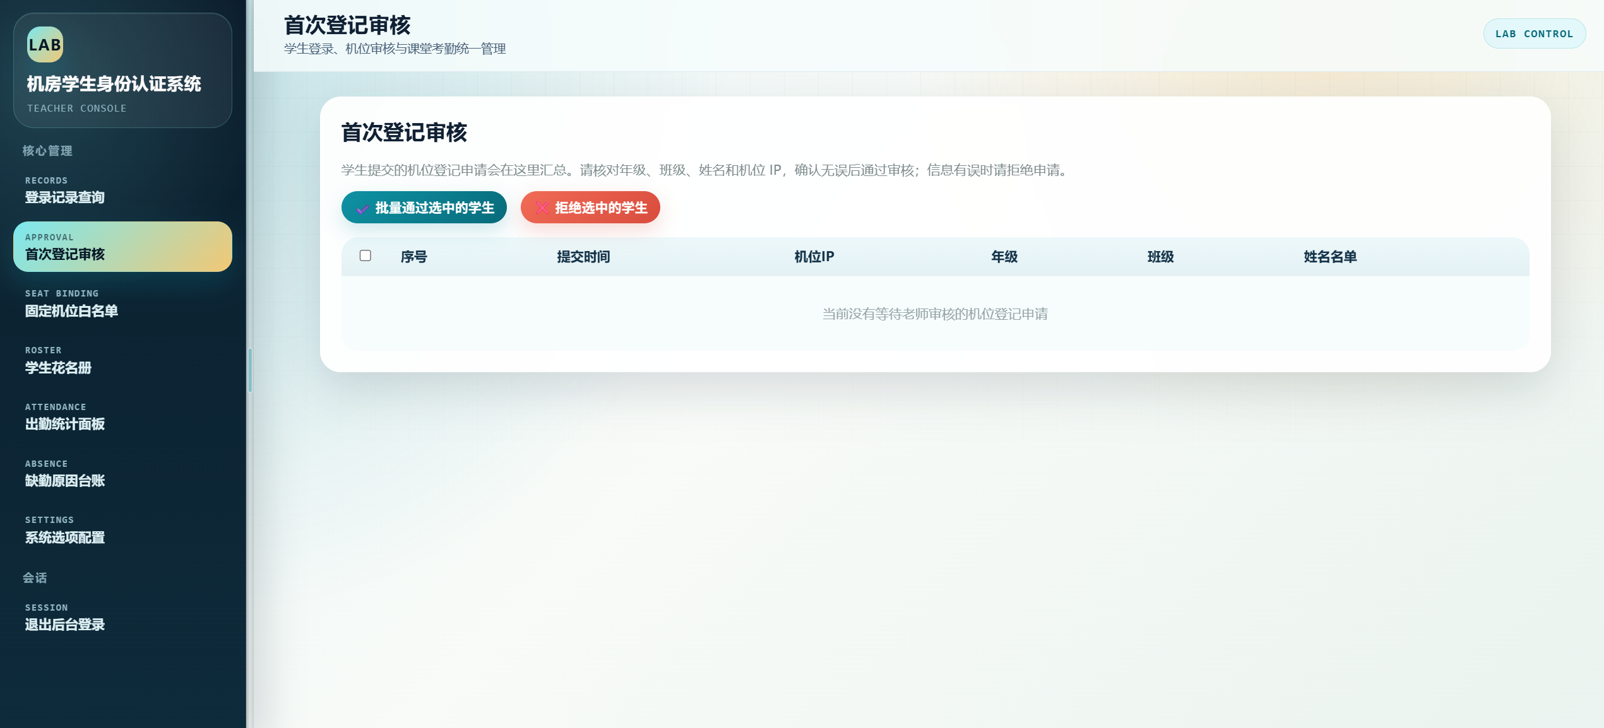
Task: Click the empty-state message 当前没有等待老师审核的机位登记申请
Action: point(936,314)
